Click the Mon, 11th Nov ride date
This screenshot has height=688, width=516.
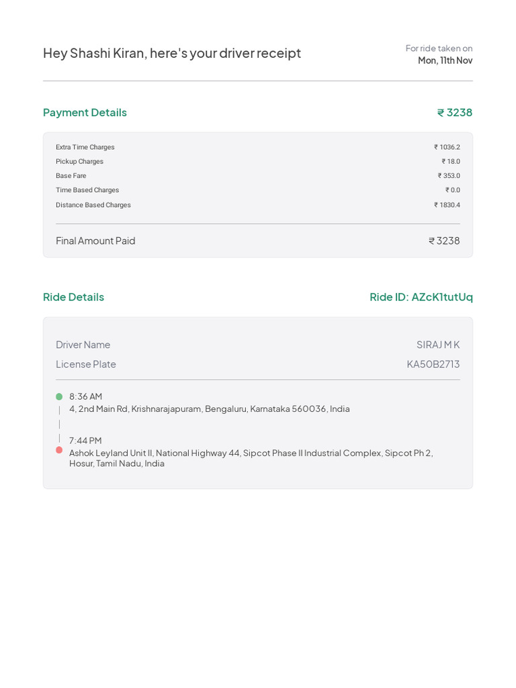coord(445,60)
